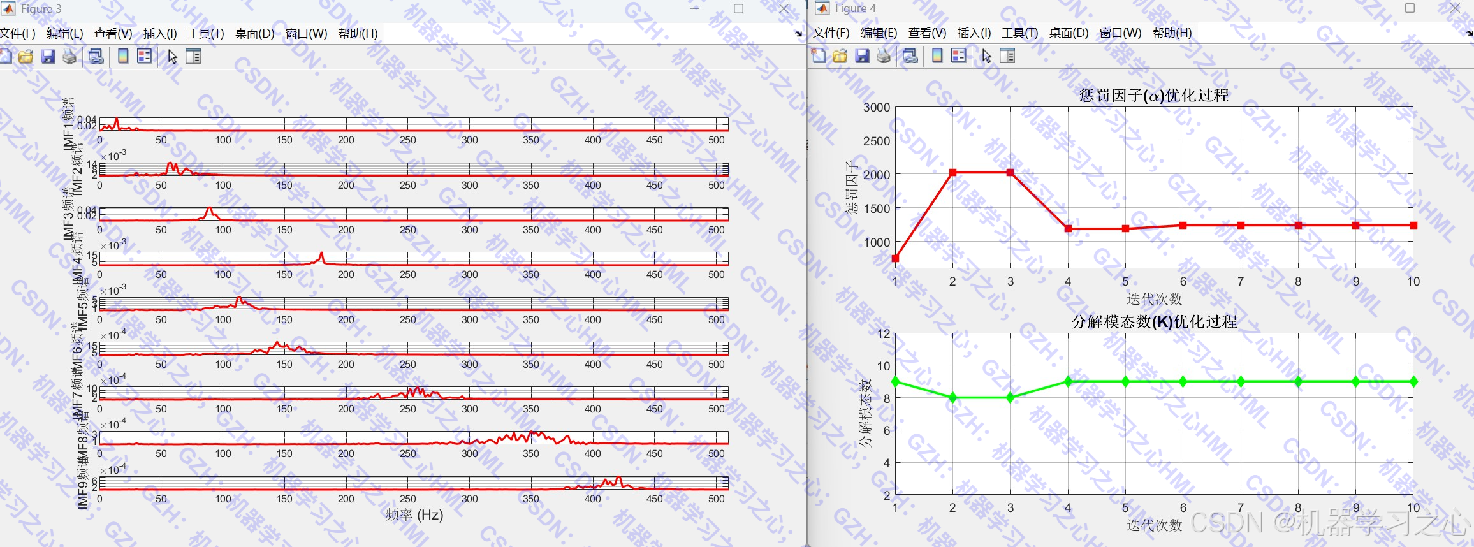Open 窗口(W) menu in Figure 3
Viewport: 1474px width, 547px height.
306,33
